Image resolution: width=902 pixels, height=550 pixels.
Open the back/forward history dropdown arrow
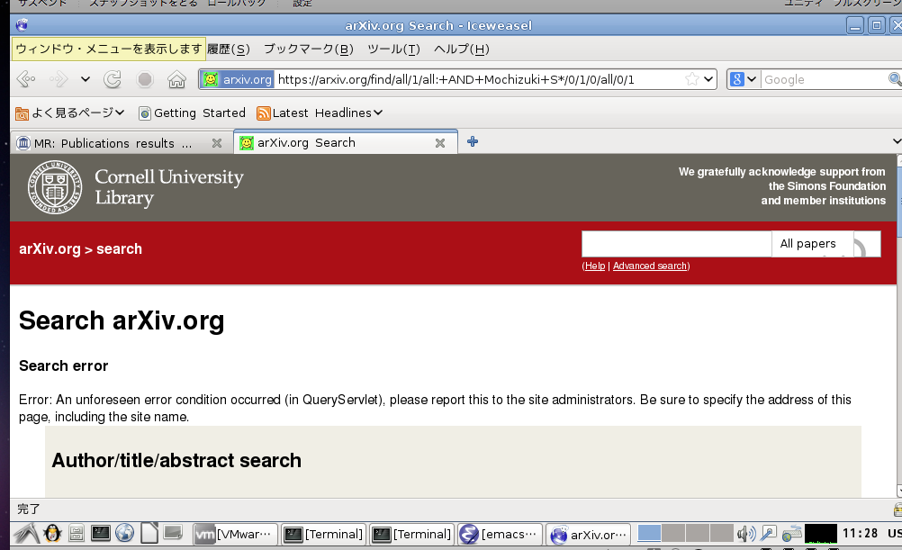[x=86, y=79]
